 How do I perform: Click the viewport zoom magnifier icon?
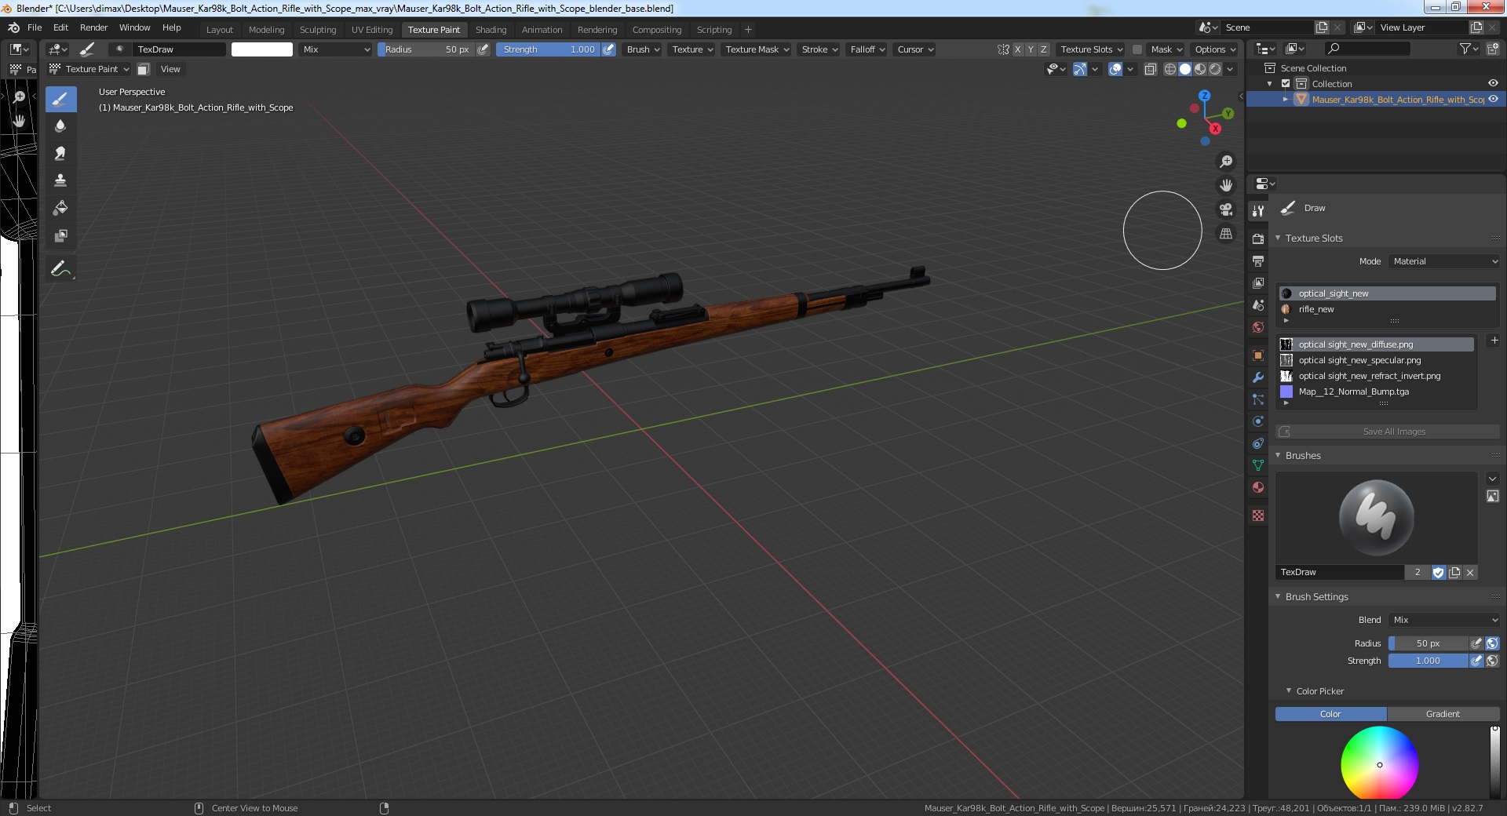[x=1225, y=162]
